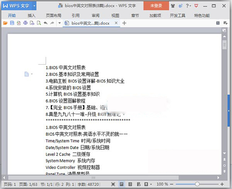Toggle full screen view icon in status bar
232x189 pixels.
pos(113,184)
